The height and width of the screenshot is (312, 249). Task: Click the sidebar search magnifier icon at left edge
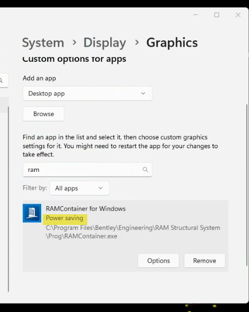click(x=1, y=81)
